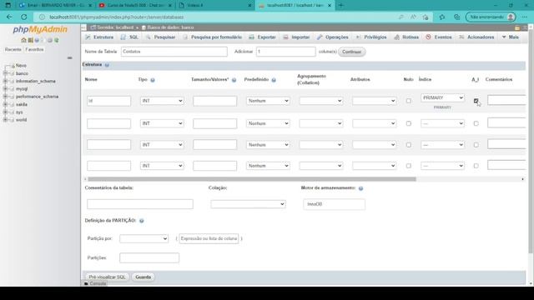The width and height of the screenshot is (534, 300).
Task: Click the Partições input field
Action: point(149,257)
